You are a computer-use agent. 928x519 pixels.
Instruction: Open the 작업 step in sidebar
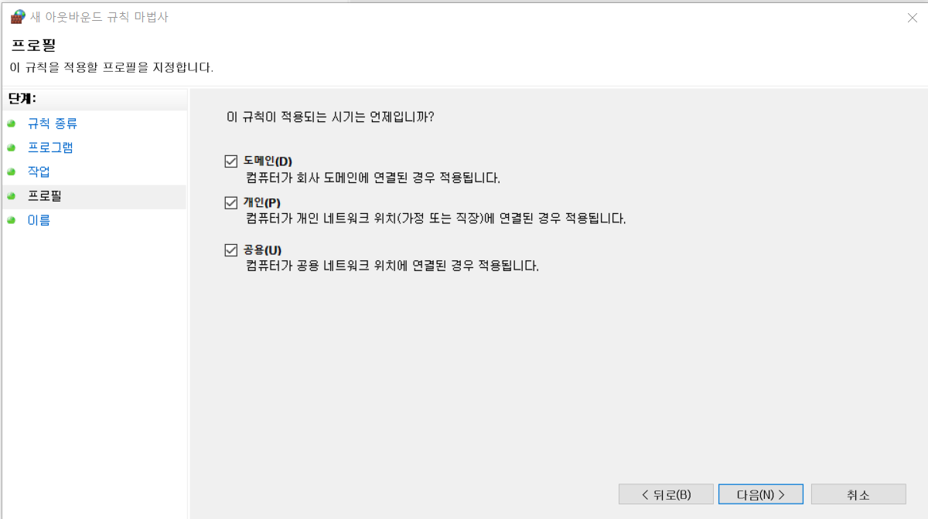39,171
